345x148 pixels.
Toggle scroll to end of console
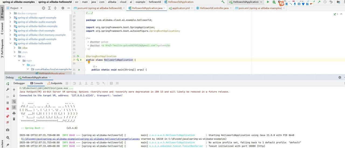[x=14, y=107]
